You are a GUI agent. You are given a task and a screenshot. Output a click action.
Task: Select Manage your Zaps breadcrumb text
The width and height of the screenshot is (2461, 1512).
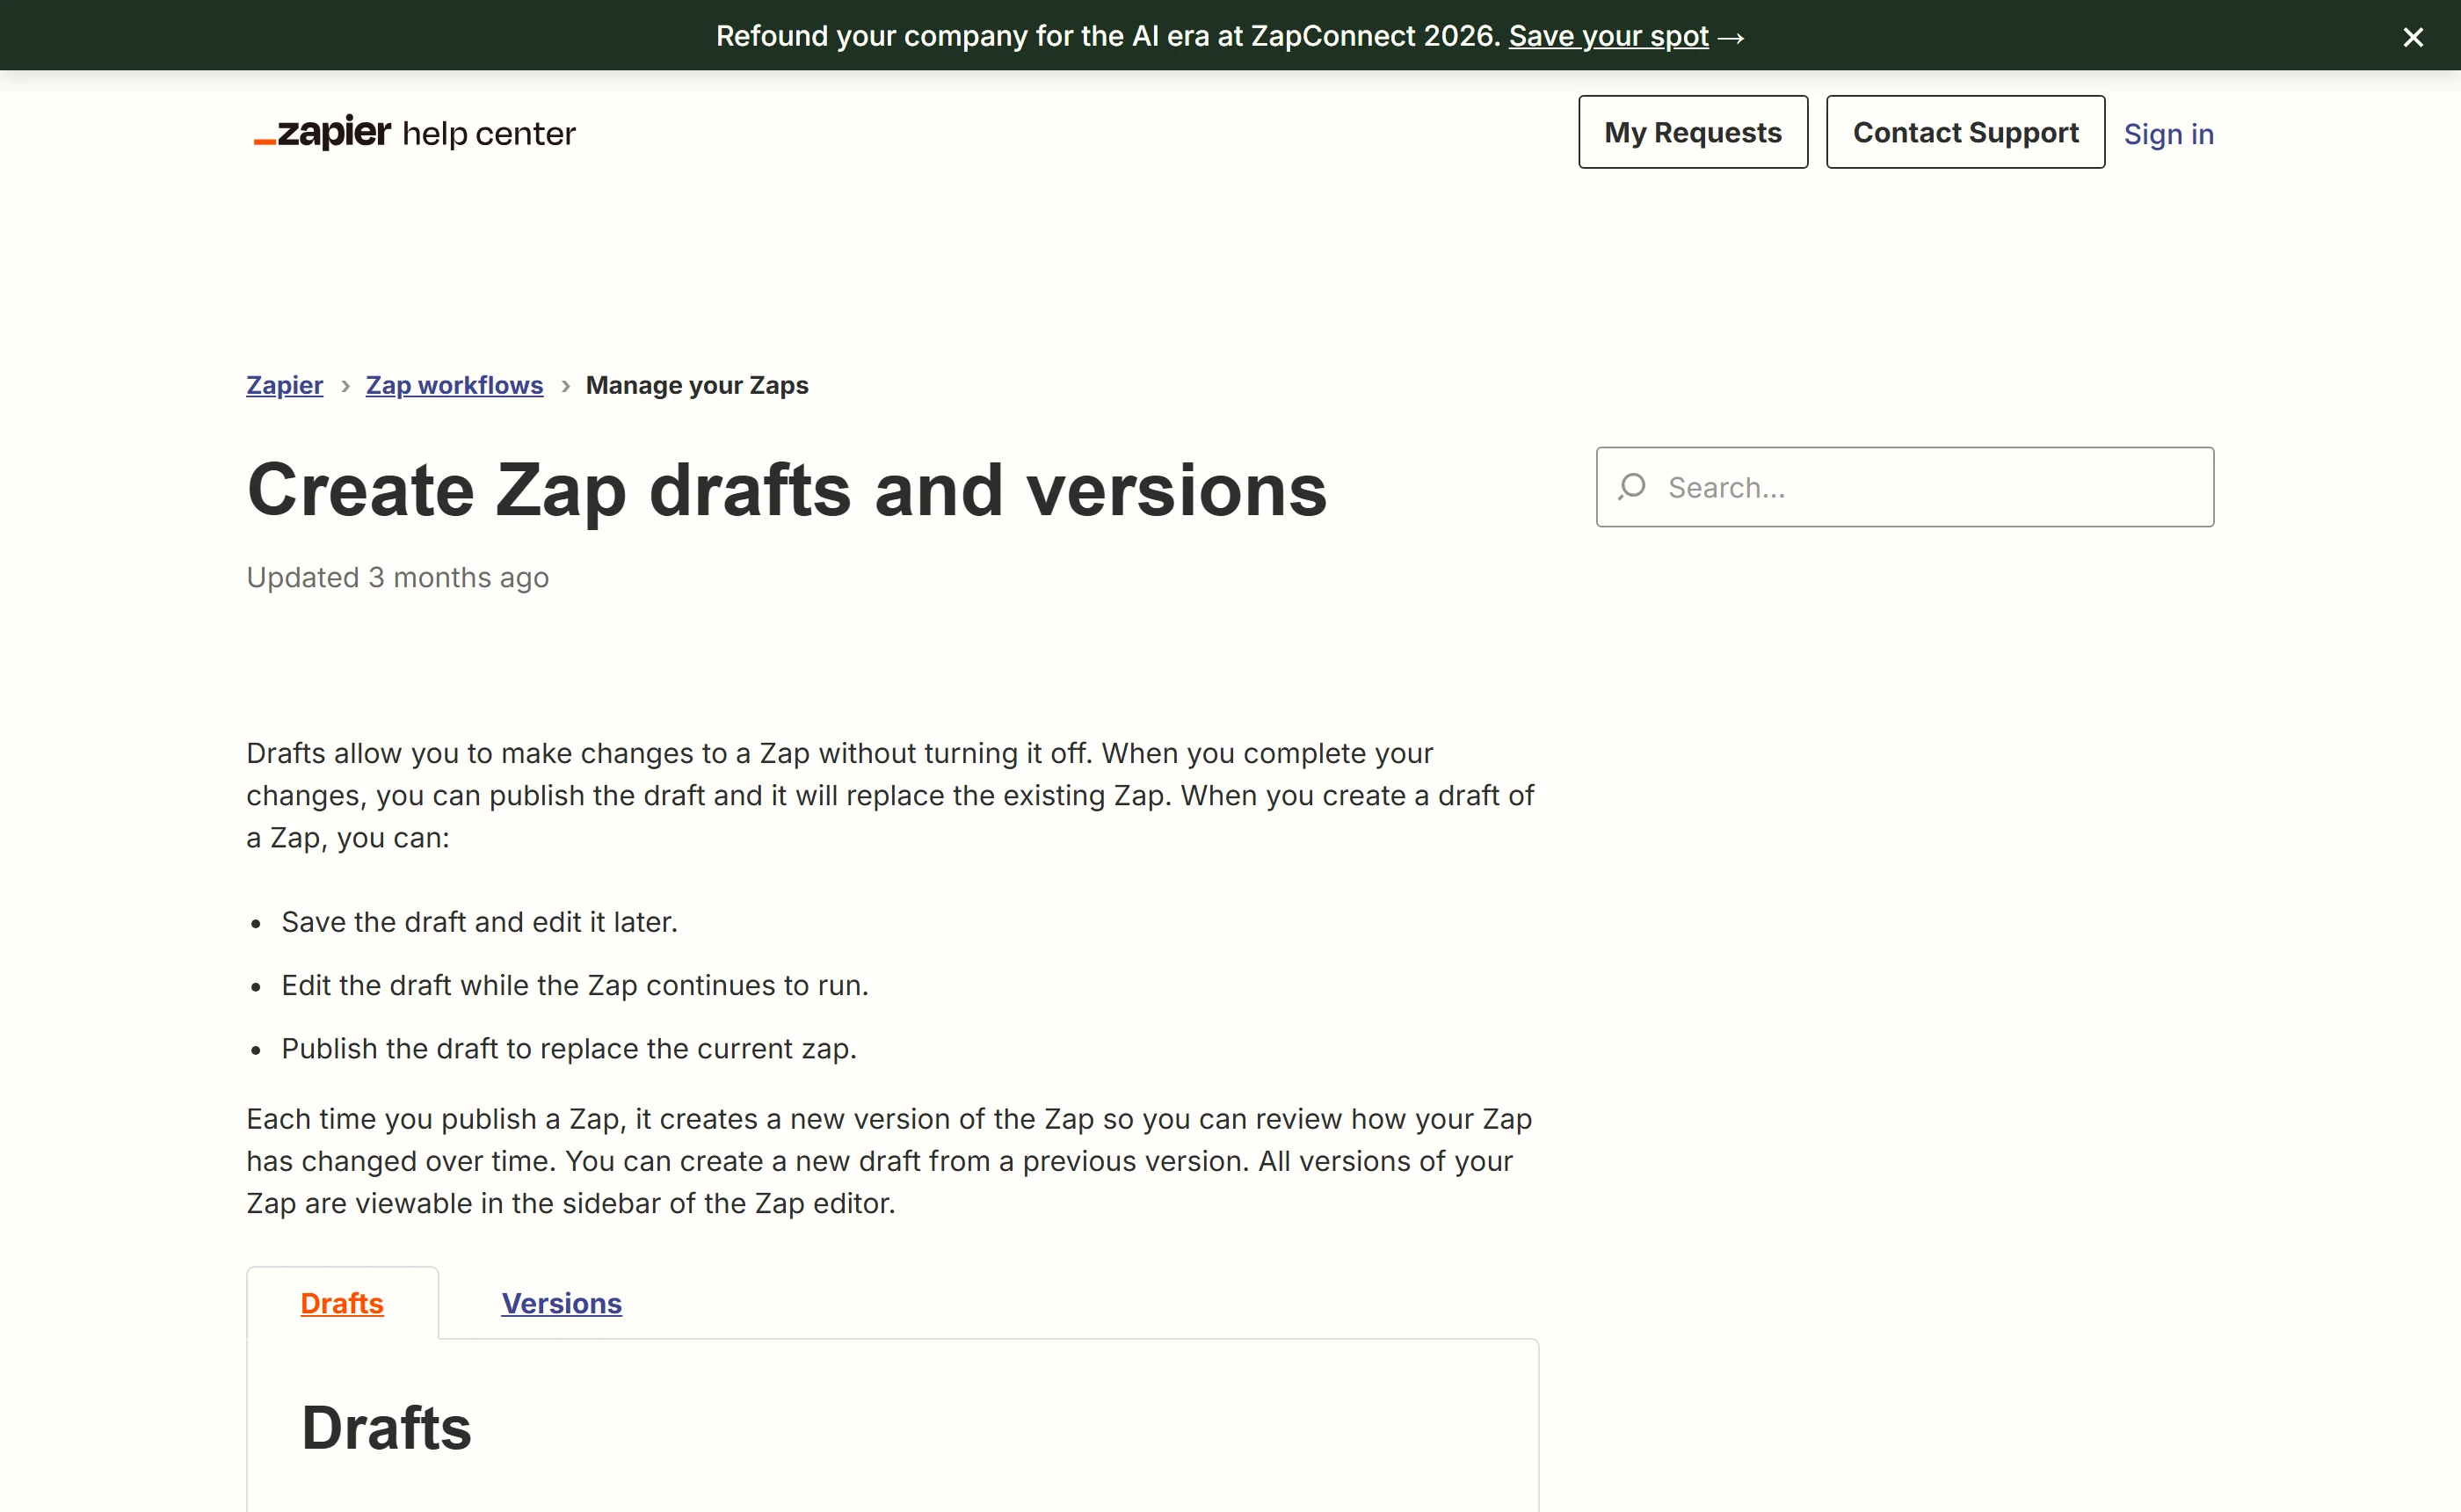coord(697,385)
